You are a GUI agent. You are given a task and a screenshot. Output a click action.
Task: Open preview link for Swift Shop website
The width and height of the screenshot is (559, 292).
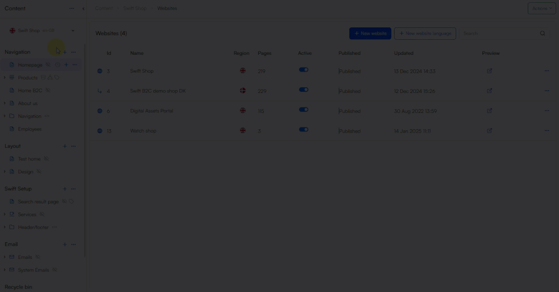490,71
